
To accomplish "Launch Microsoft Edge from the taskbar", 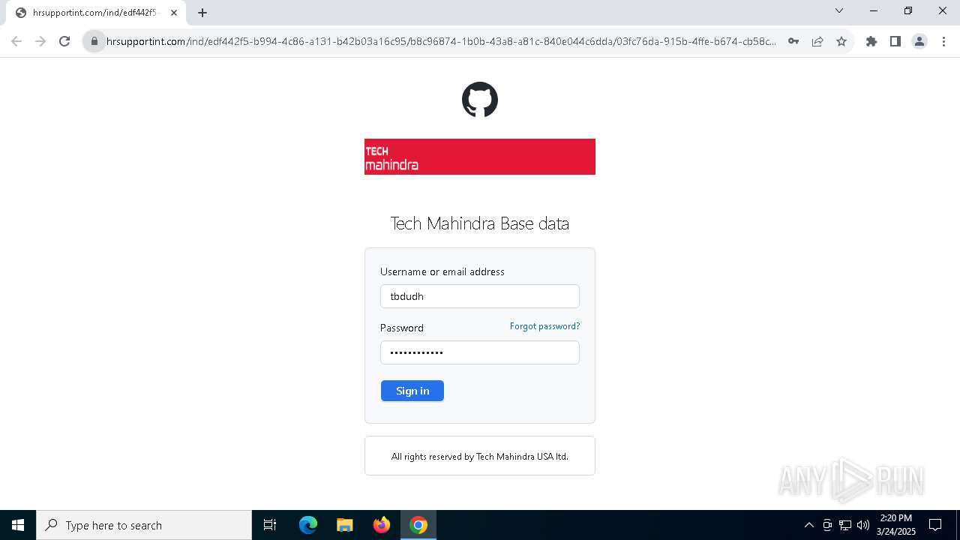I will tap(308, 525).
